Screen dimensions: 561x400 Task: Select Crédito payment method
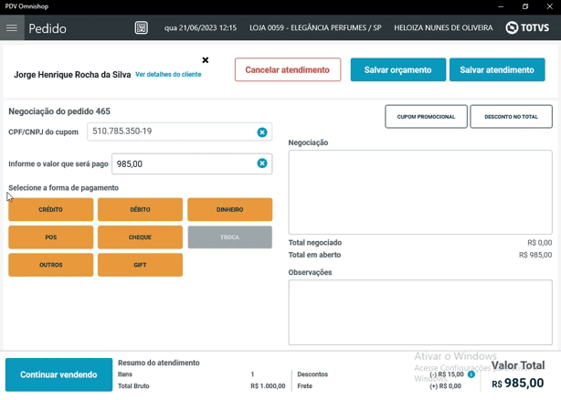pyautogui.click(x=51, y=209)
